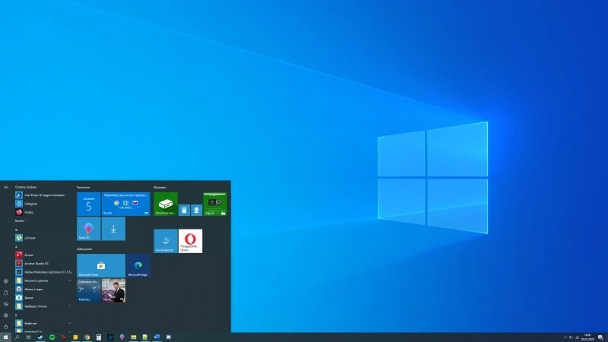Open the Microsoft Store tile
Image resolution: width=608 pixels, height=342 pixels.
101,265
